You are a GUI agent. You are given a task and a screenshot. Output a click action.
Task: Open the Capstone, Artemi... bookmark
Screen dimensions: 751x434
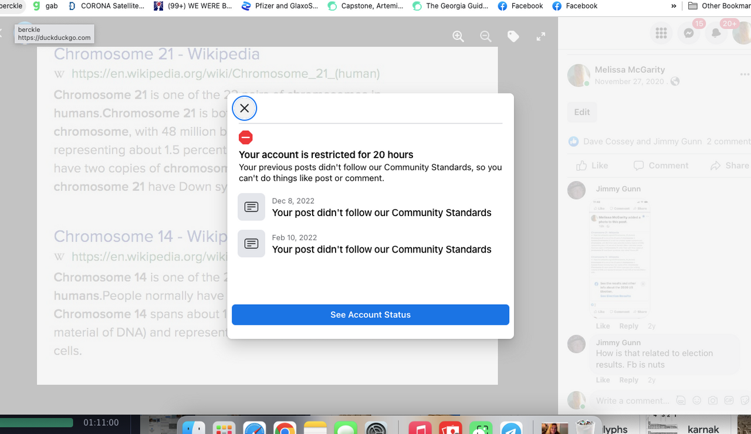(365, 6)
